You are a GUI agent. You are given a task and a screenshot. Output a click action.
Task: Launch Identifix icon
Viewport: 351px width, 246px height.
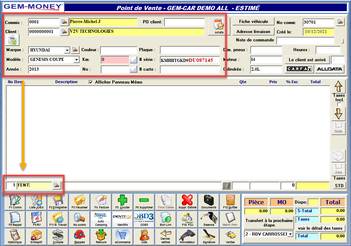(122, 219)
